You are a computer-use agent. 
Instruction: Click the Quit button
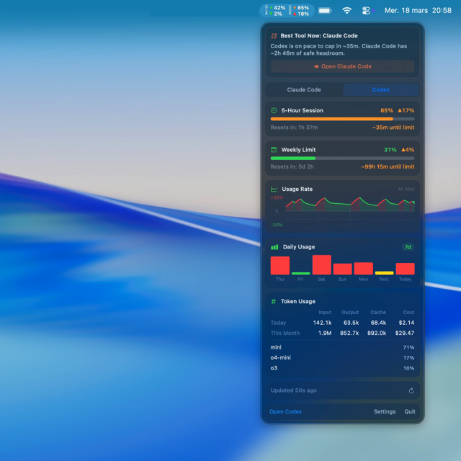[410, 411]
